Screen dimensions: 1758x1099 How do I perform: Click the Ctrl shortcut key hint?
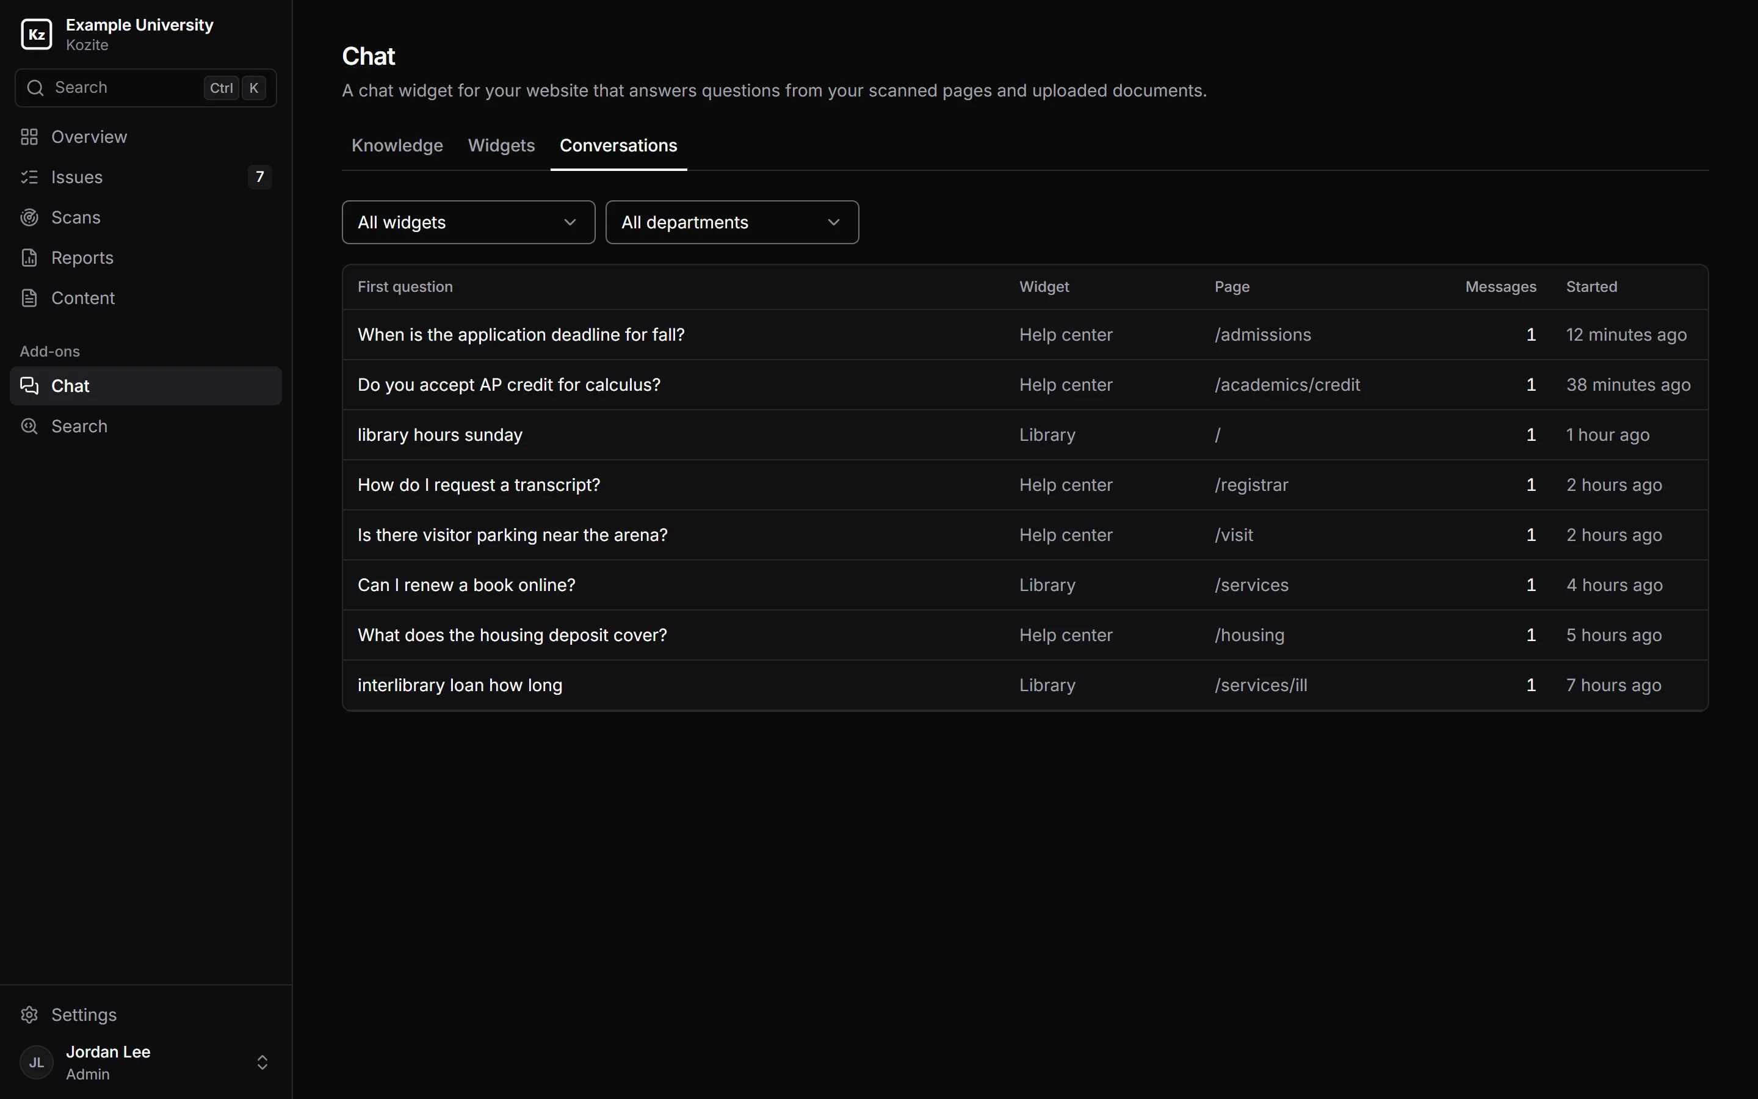(222, 88)
